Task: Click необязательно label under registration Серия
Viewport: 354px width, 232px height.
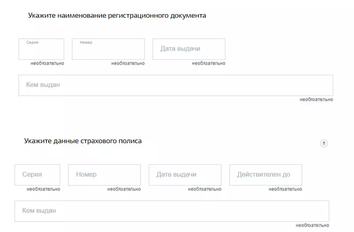Action: point(47,63)
